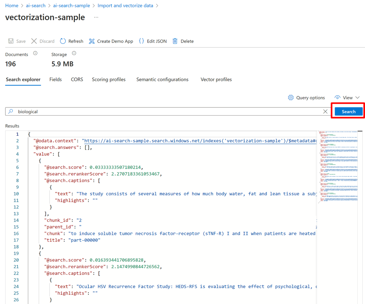Go to ai-search breadcrumb

pos(35,5)
